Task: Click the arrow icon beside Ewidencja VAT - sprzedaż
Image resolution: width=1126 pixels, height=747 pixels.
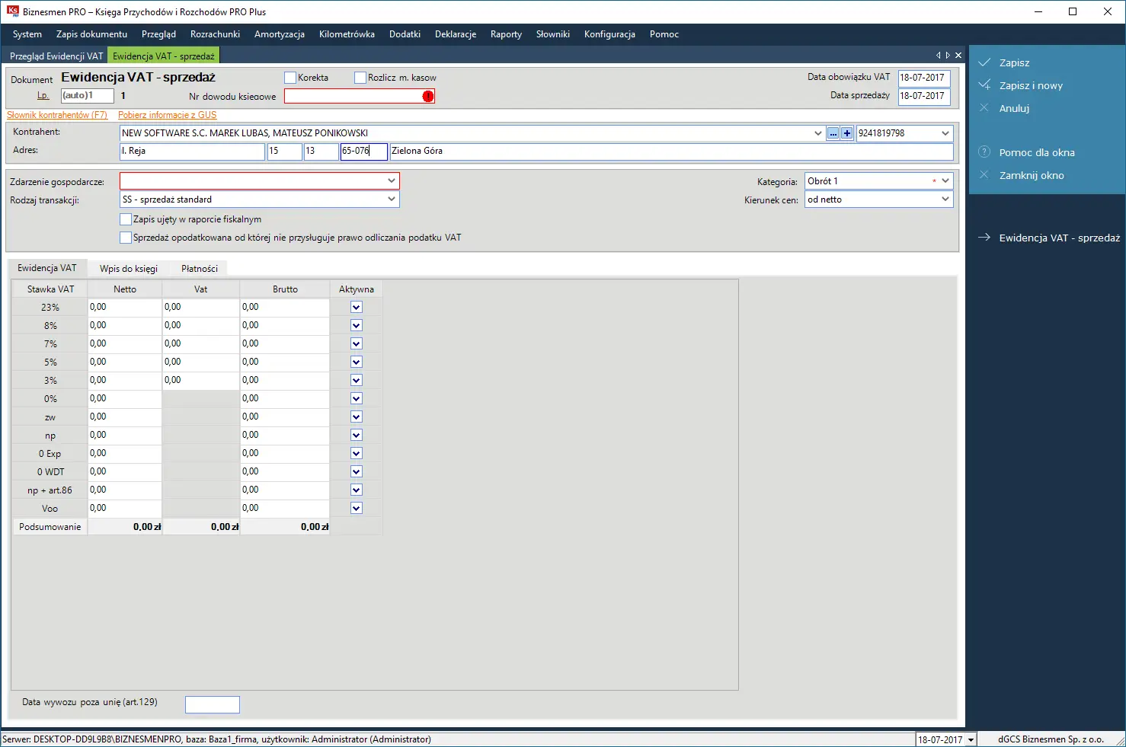Action: 984,238
